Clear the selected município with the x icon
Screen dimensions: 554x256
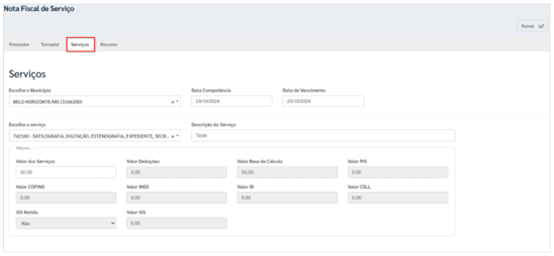coord(173,102)
